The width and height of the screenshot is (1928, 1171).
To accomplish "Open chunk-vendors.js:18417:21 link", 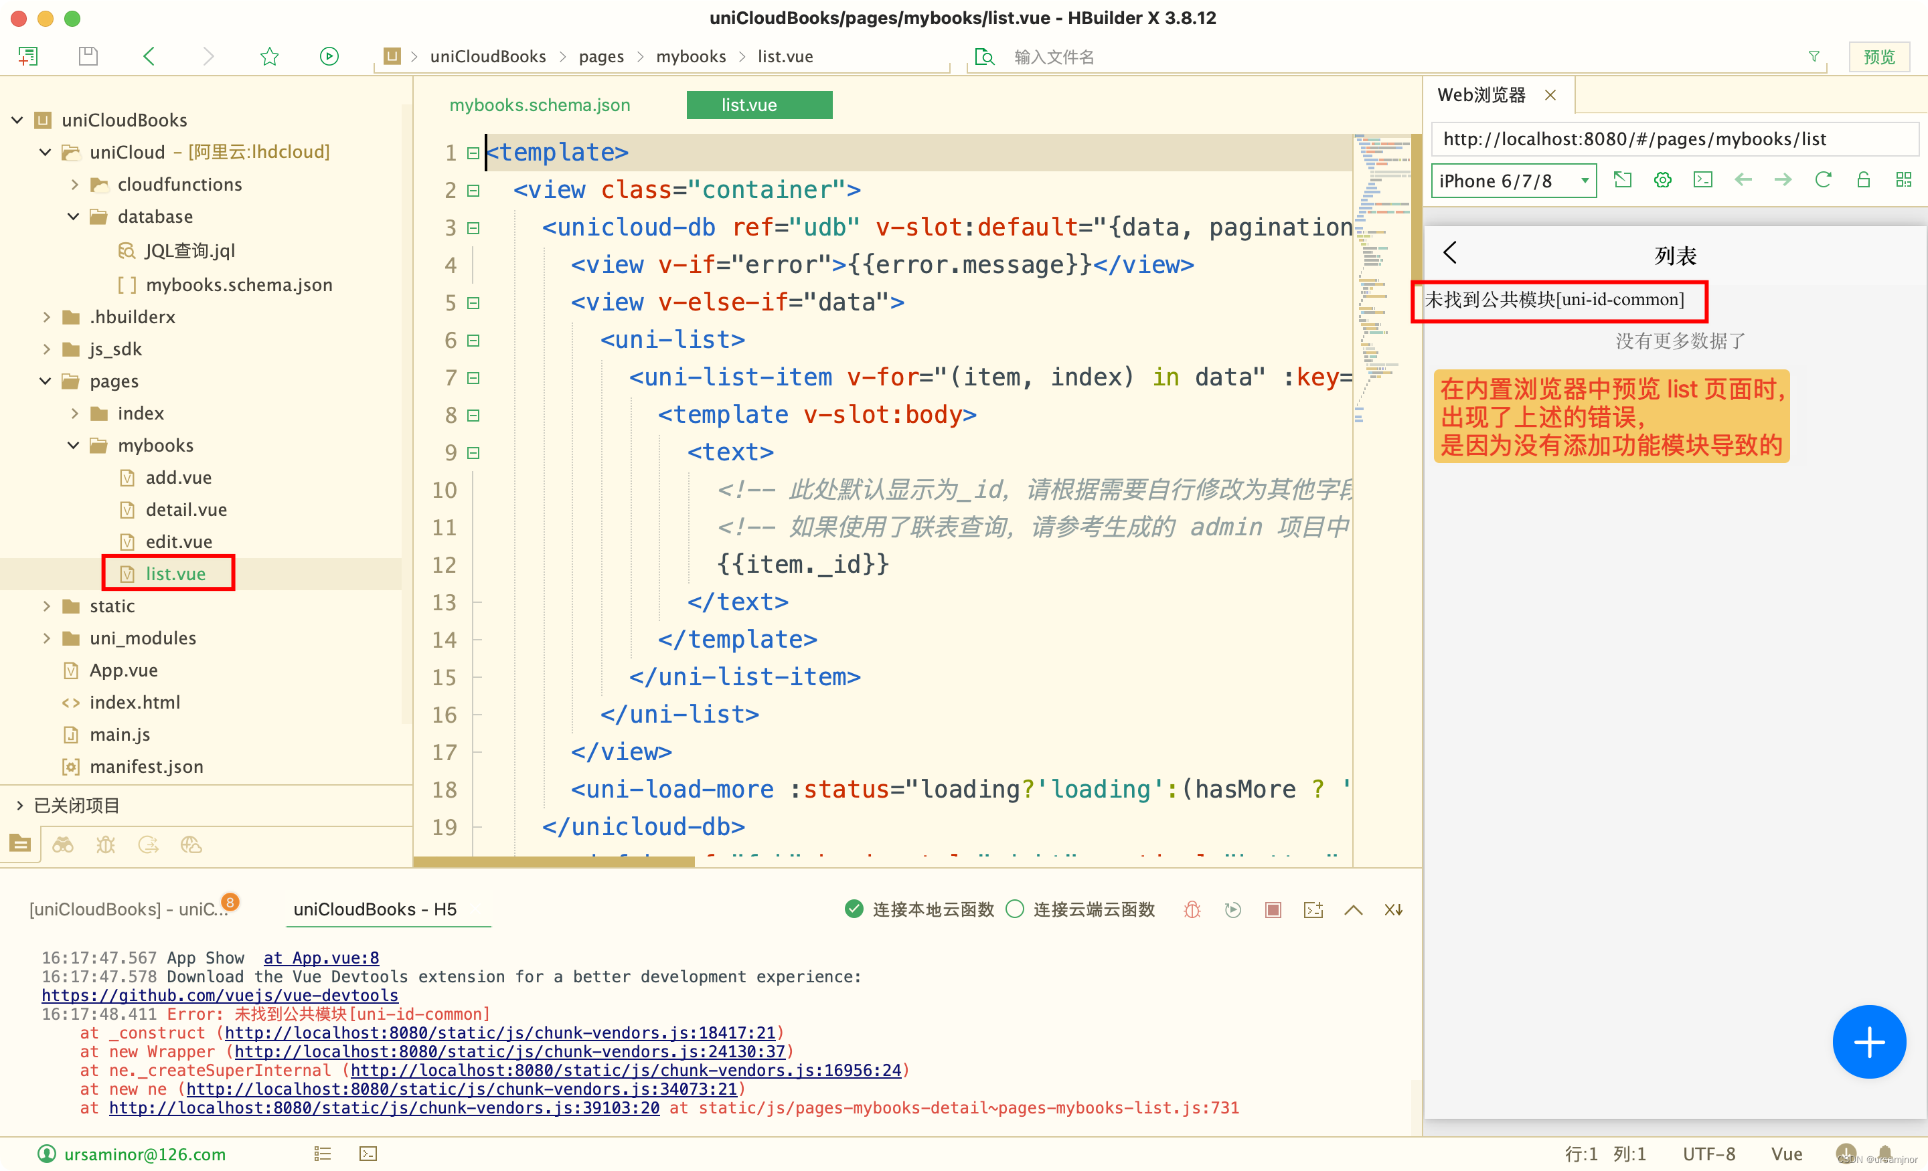I will [x=500, y=1032].
